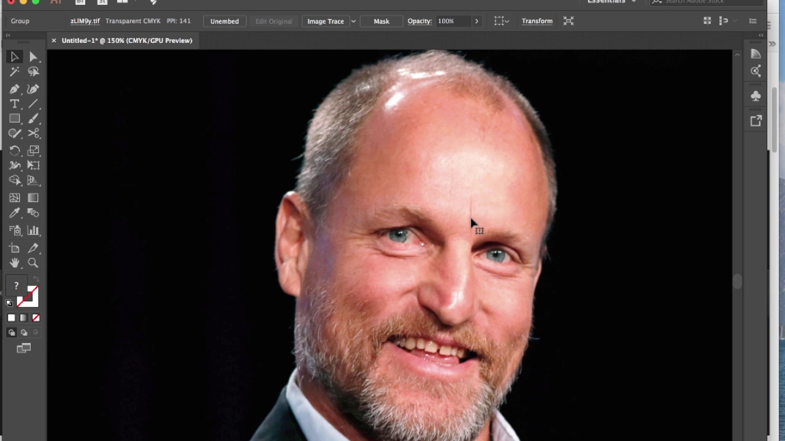
Task: Expand the tools panel double arrow
Action: click(8, 36)
